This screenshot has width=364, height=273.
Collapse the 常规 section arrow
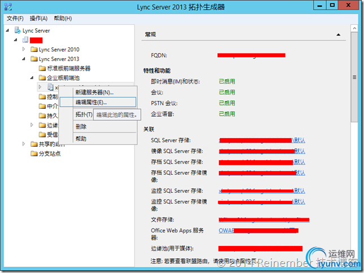tap(339, 35)
